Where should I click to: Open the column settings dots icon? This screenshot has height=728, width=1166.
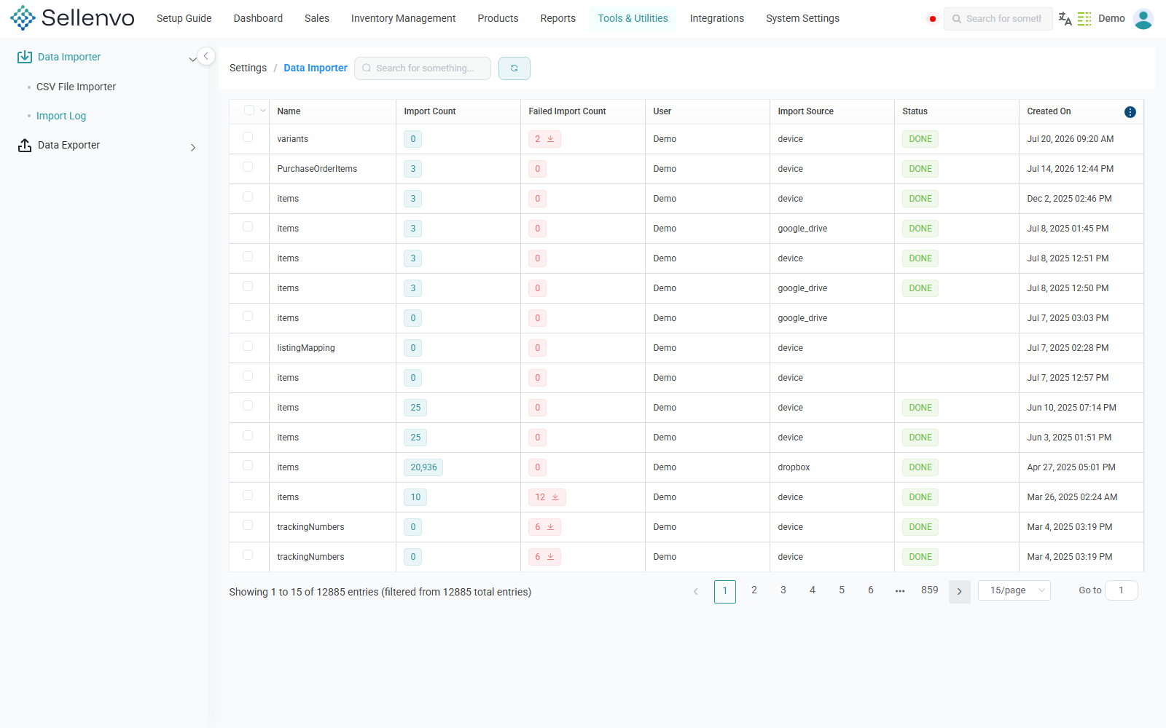point(1130,112)
